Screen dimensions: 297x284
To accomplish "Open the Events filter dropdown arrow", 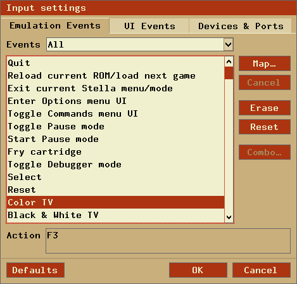I will (x=229, y=44).
